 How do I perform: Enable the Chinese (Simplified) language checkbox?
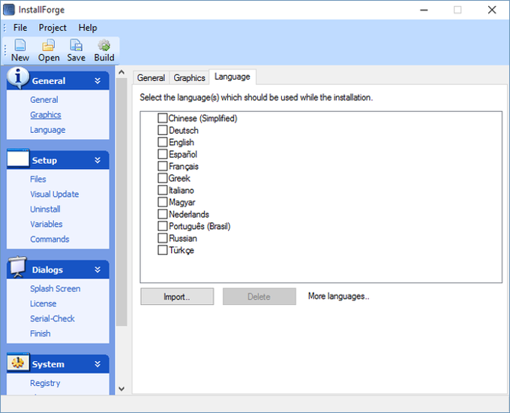(x=163, y=118)
